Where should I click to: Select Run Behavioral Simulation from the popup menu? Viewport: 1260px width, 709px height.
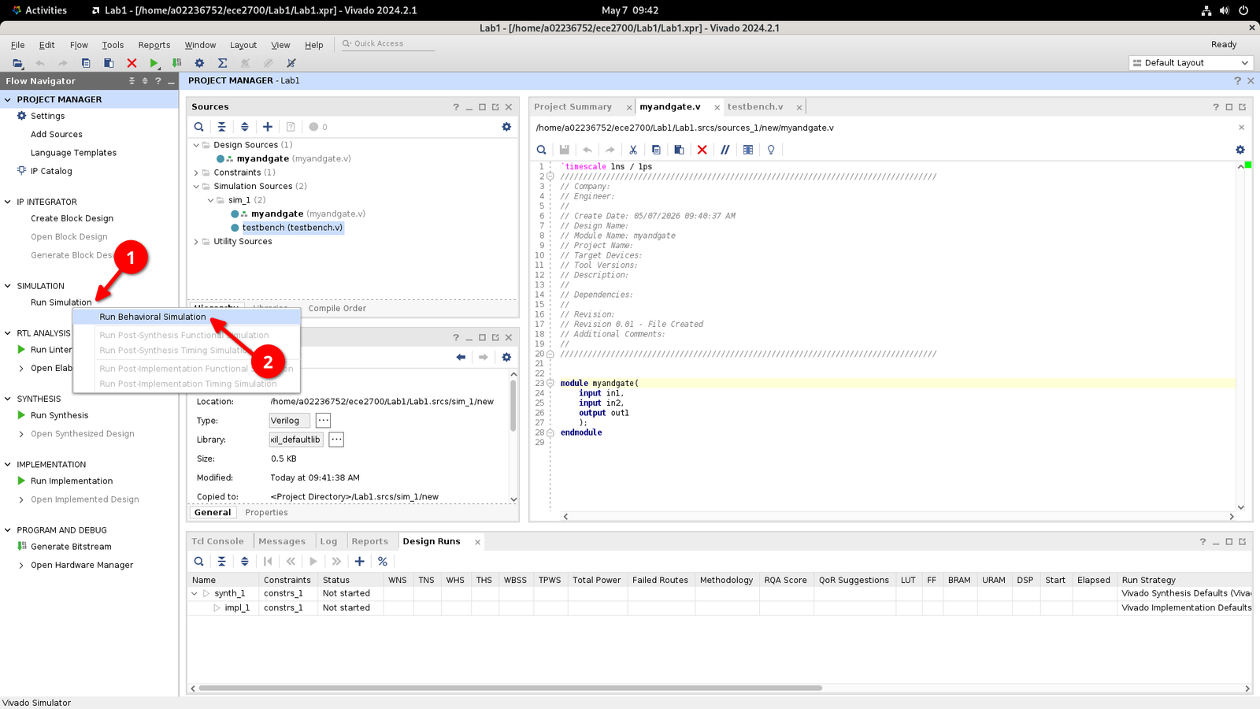pyautogui.click(x=153, y=317)
